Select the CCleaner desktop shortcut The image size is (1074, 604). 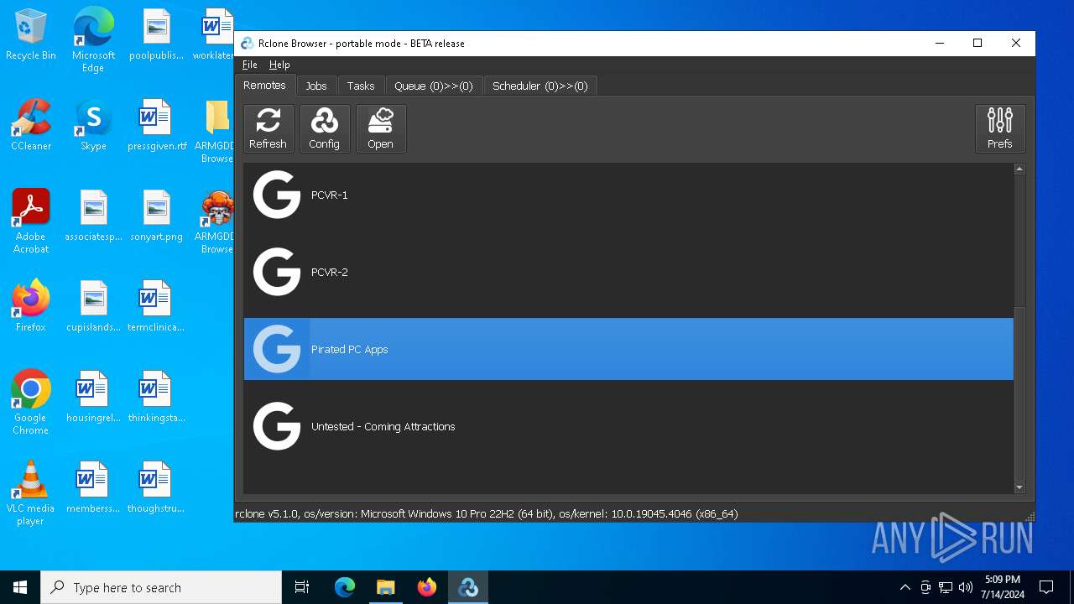31,126
